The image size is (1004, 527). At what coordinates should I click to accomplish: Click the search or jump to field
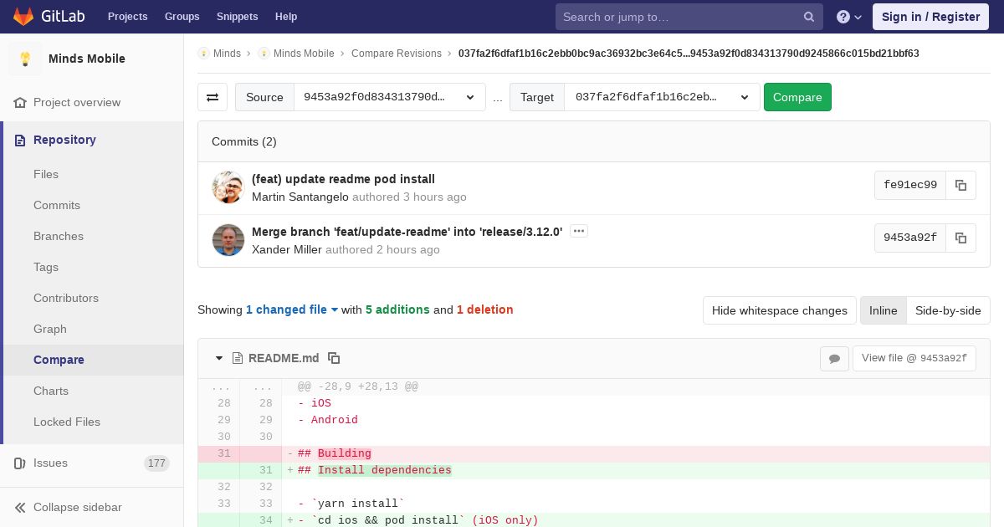coord(689,17)
